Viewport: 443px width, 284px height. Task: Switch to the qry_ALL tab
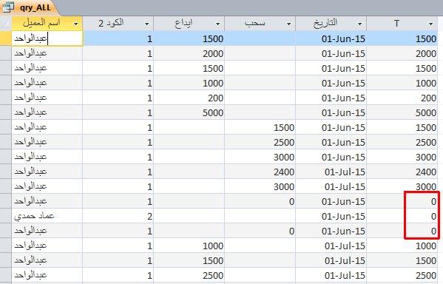click(30, 8)
